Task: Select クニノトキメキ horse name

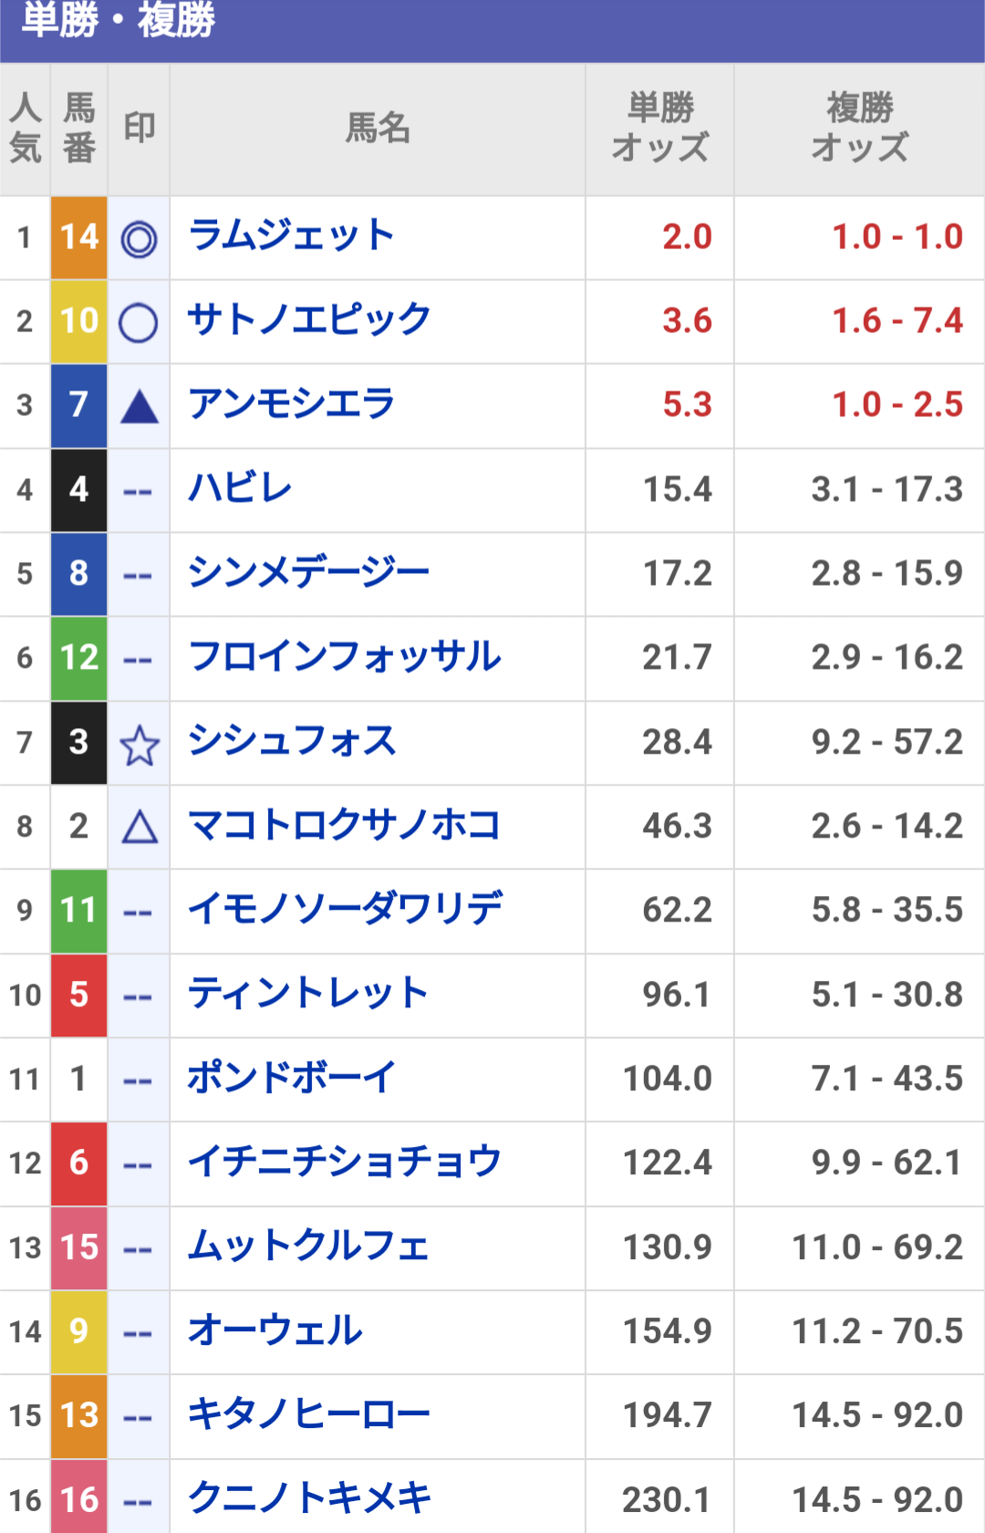Action: (309, 1498)
